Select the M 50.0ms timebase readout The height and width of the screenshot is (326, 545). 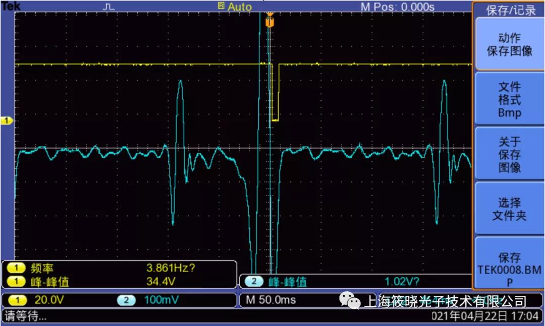270,300
